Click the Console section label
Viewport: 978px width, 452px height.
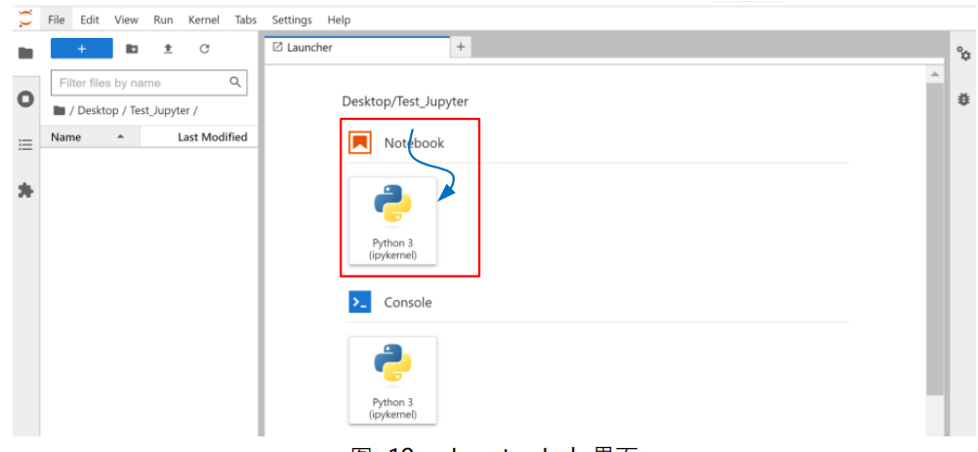click(x=408, y=302)
